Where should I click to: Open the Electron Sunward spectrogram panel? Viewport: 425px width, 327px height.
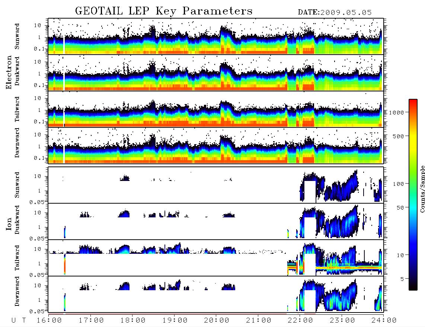tap(216, 36)
